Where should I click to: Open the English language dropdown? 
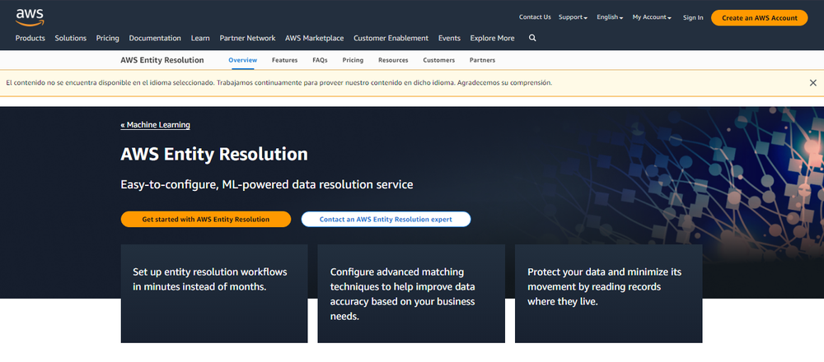610,17
